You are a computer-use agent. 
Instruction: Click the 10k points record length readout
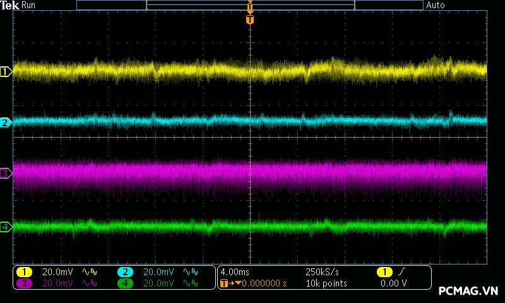pyautogui.click(x=326, y=283)
